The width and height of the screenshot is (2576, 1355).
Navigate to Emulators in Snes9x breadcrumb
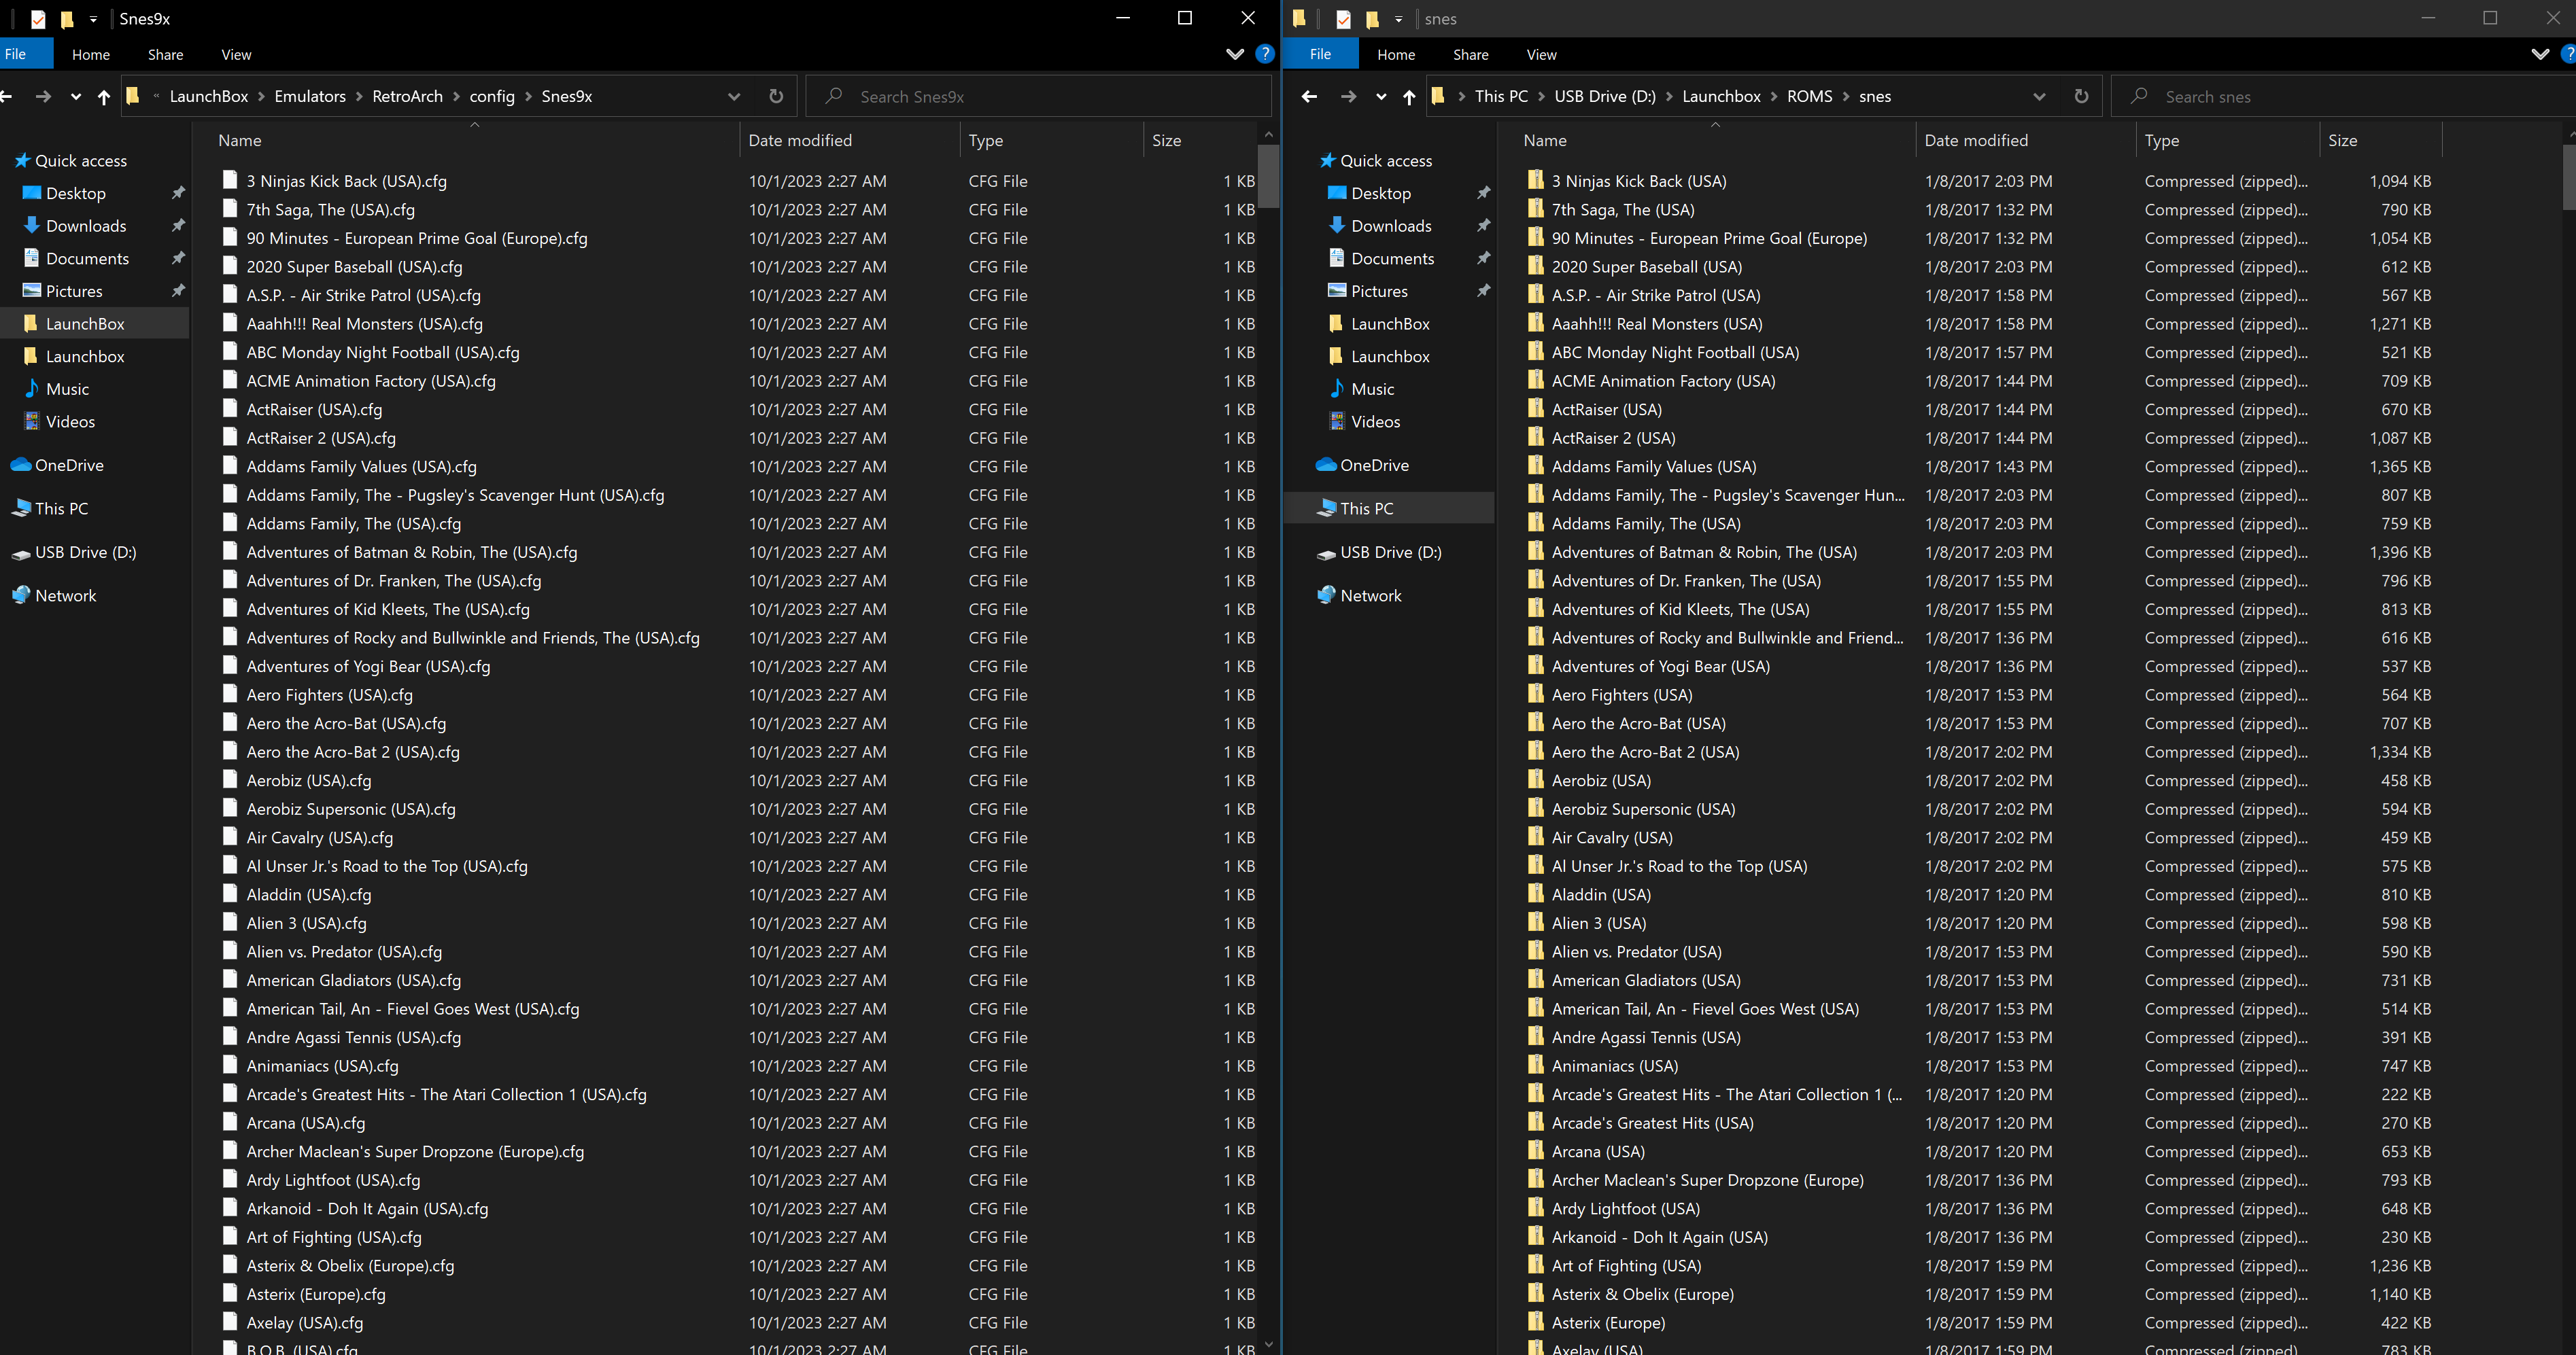310,96
